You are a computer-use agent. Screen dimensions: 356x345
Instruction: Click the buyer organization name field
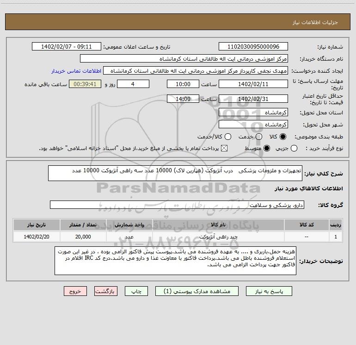pyautogui.click(x=184, y=58)
